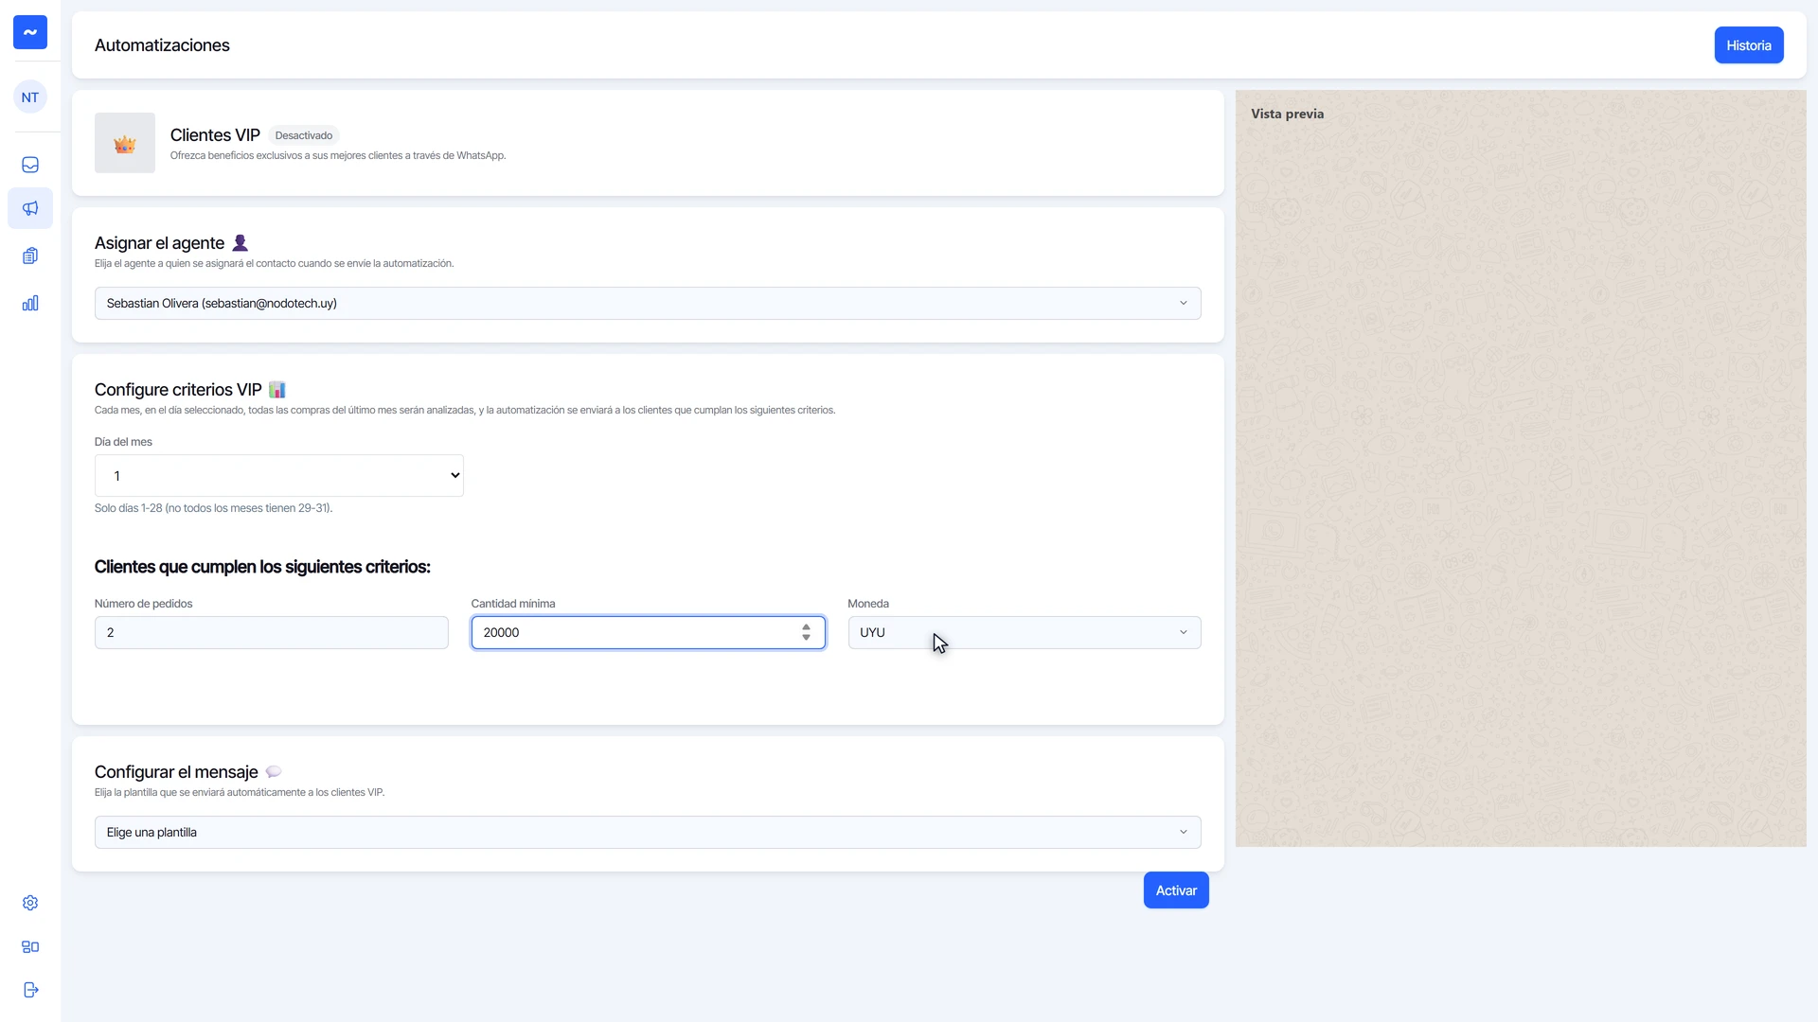This screenshot has width=1818, height=1022.
Task: Open the Elige una plantilla dropdown
Action: pyautogui.click(x=648, y=833)
